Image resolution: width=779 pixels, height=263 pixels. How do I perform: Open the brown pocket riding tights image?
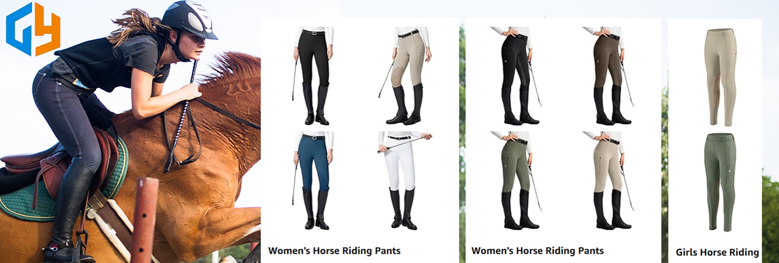tap(609, 76)
